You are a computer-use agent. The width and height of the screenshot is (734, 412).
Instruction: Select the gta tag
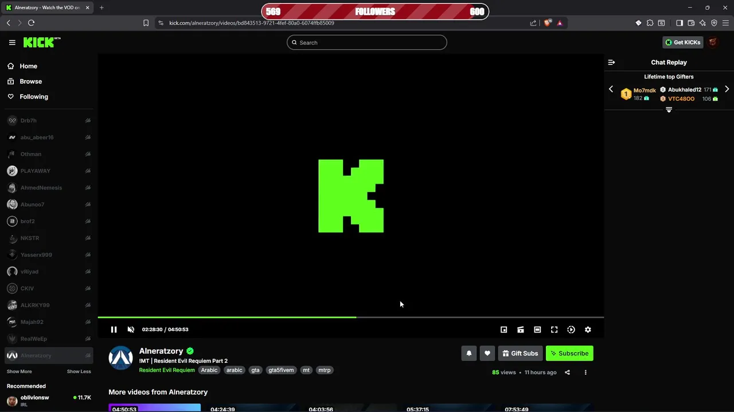(255, 370)
